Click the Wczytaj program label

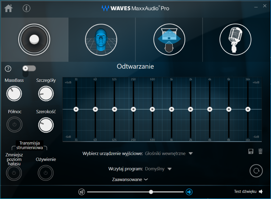coord(126,169)
